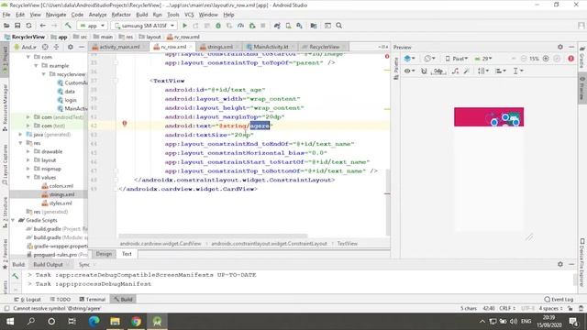Screen dimensions: 587x330
Task: Open AVD Manager device icon
Action: (288, 26)
